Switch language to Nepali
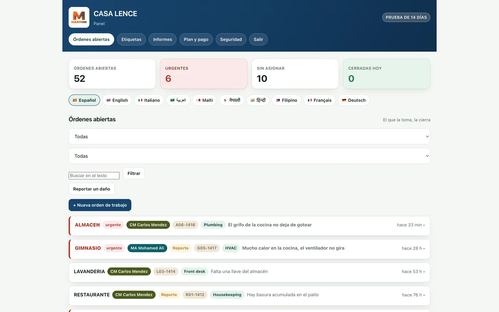 click(232, 100)
